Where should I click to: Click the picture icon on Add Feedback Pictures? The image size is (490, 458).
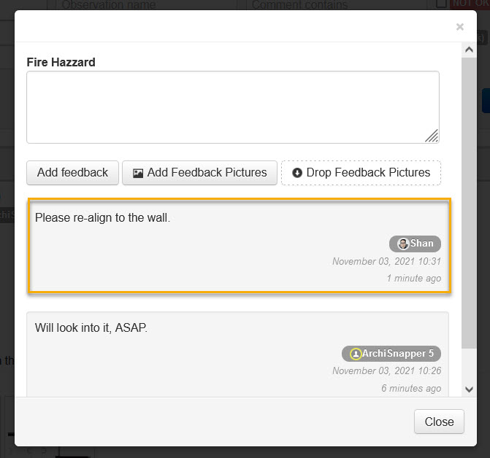click(x=138, y=173)
